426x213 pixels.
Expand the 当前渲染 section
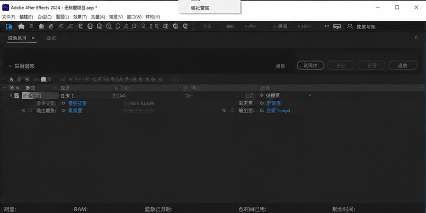pos(10,66)
